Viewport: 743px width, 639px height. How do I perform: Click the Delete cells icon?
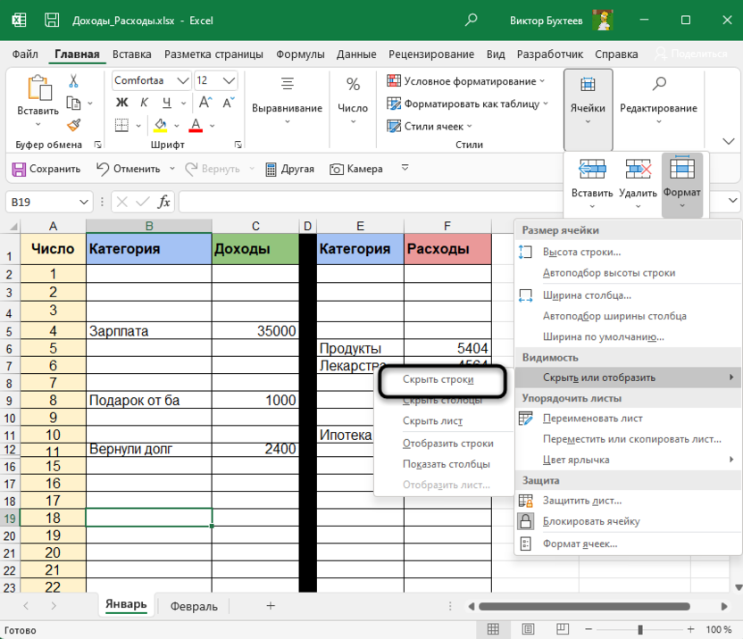[638, 170]
